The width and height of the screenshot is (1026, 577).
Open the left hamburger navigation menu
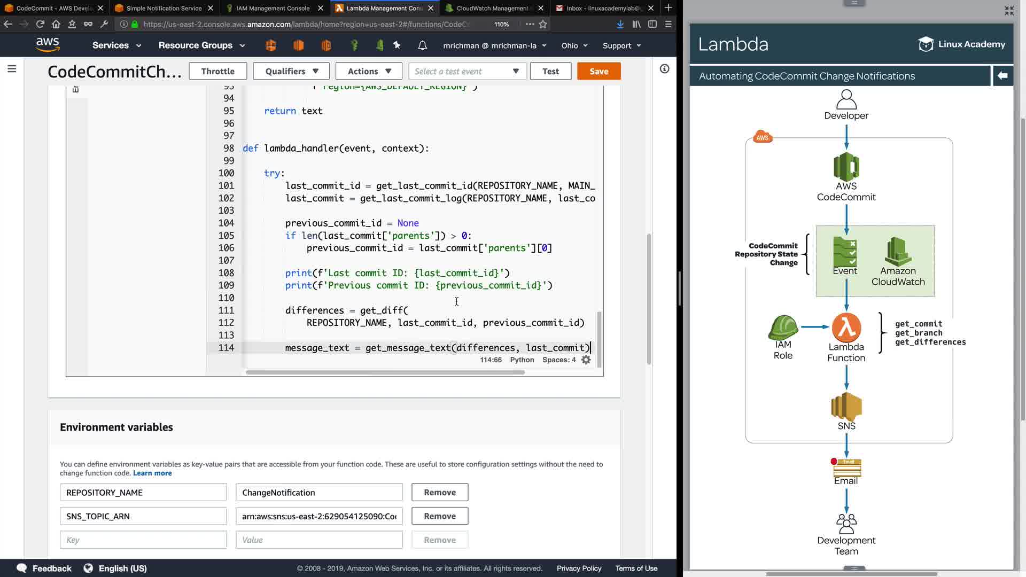(x=12, y=69)
